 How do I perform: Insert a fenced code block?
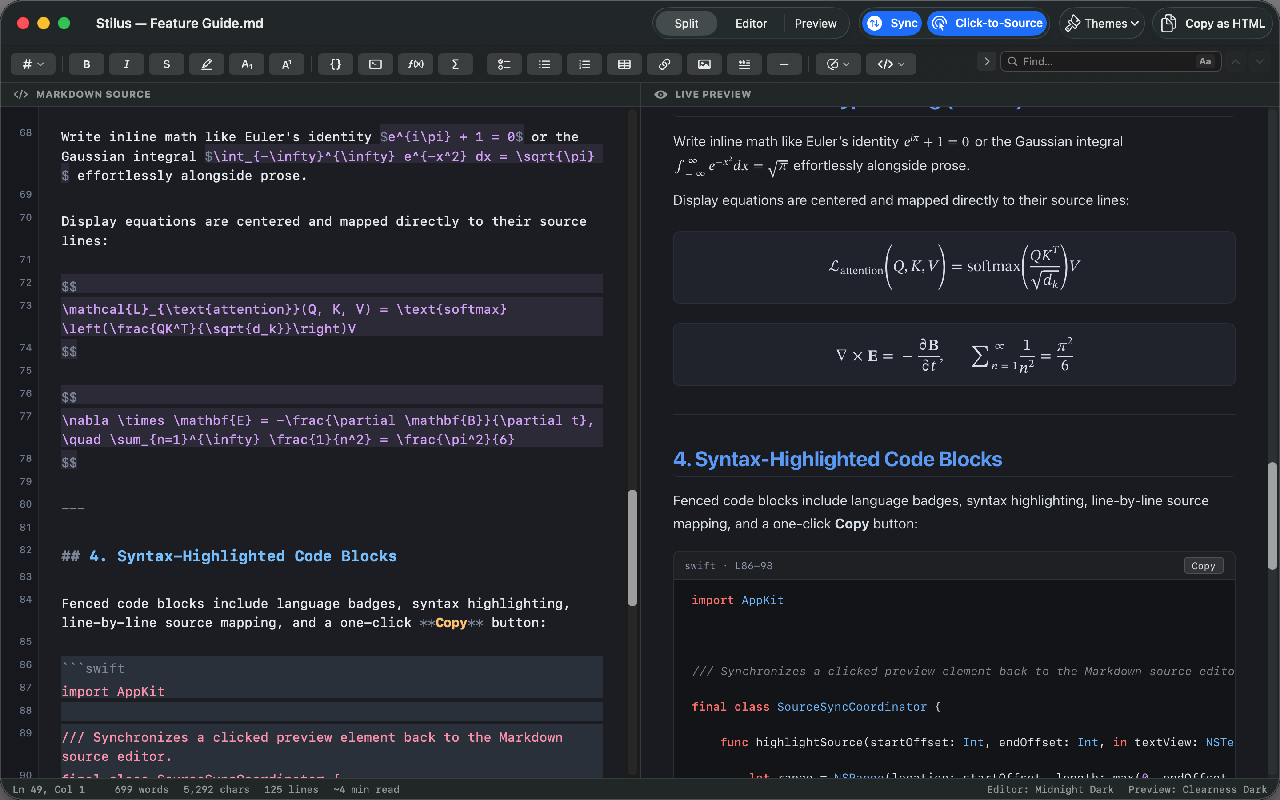click(x=376, y=64)
